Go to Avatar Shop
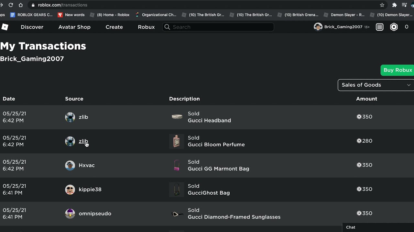The width and height of the screenshot is (414, 232). click(x=74, y=27)
